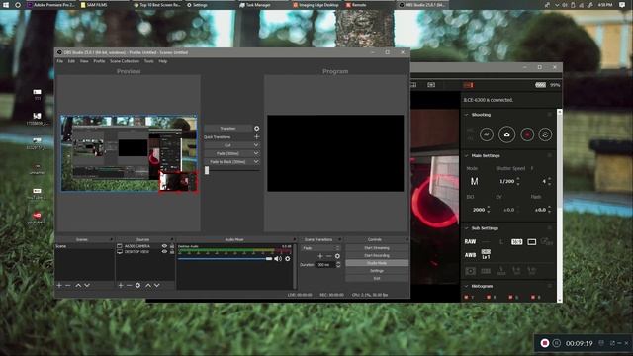Toggle lock on A6300 CAMERA source
The image size is (633, 356).
click(172, 246)
